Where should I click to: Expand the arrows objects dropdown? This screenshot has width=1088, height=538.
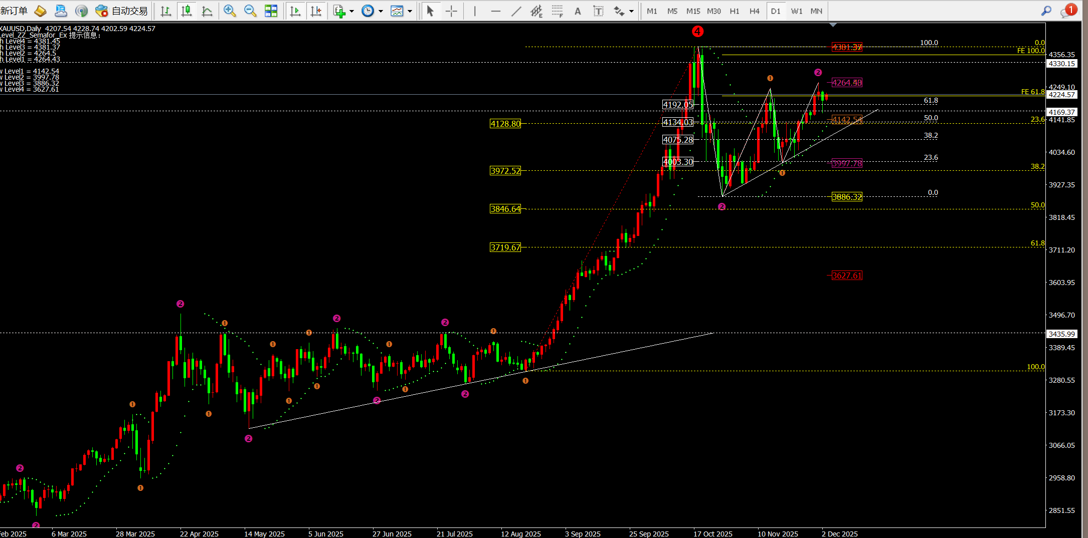point(631,11)
